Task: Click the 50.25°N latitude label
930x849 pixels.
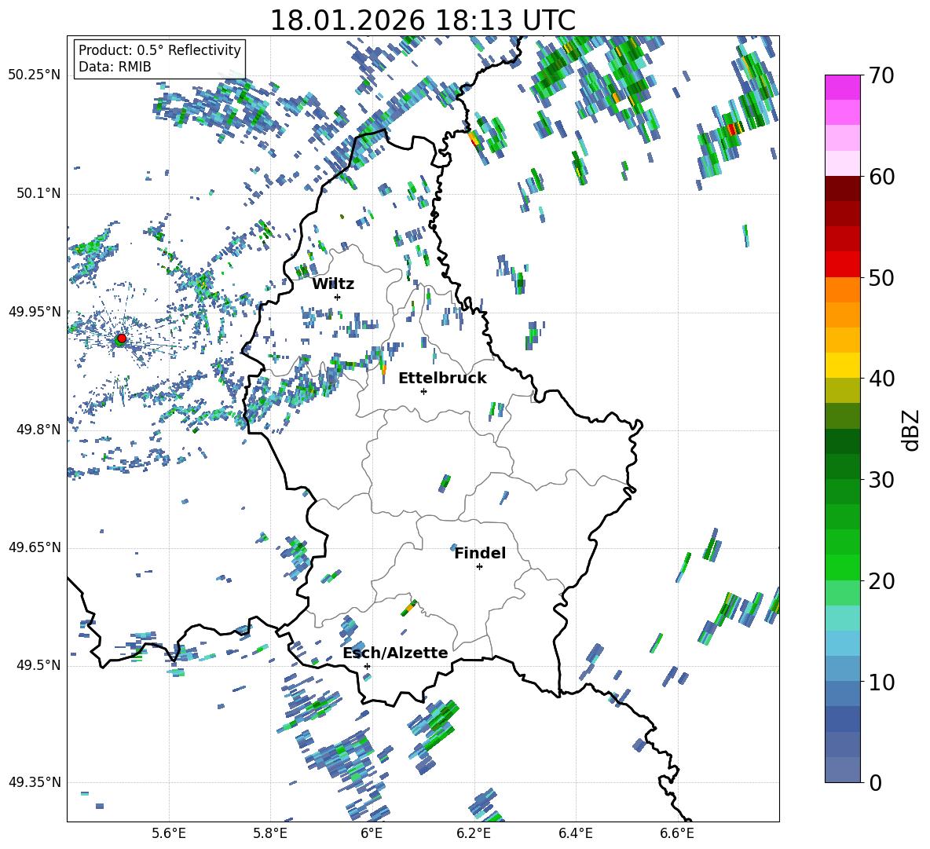Action: coord(35,75)
